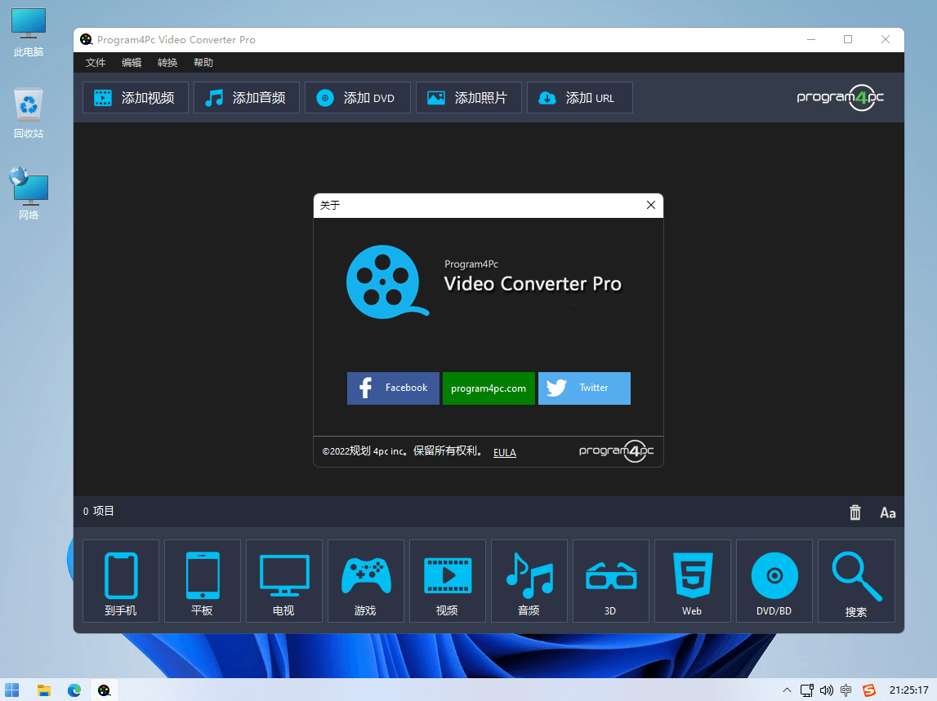Image resolution: width=937 pixels, height=701 pixels.
Task: Click the program4pc logo in the toolbar
Action: pyautogui.click(x=840, y=97)
